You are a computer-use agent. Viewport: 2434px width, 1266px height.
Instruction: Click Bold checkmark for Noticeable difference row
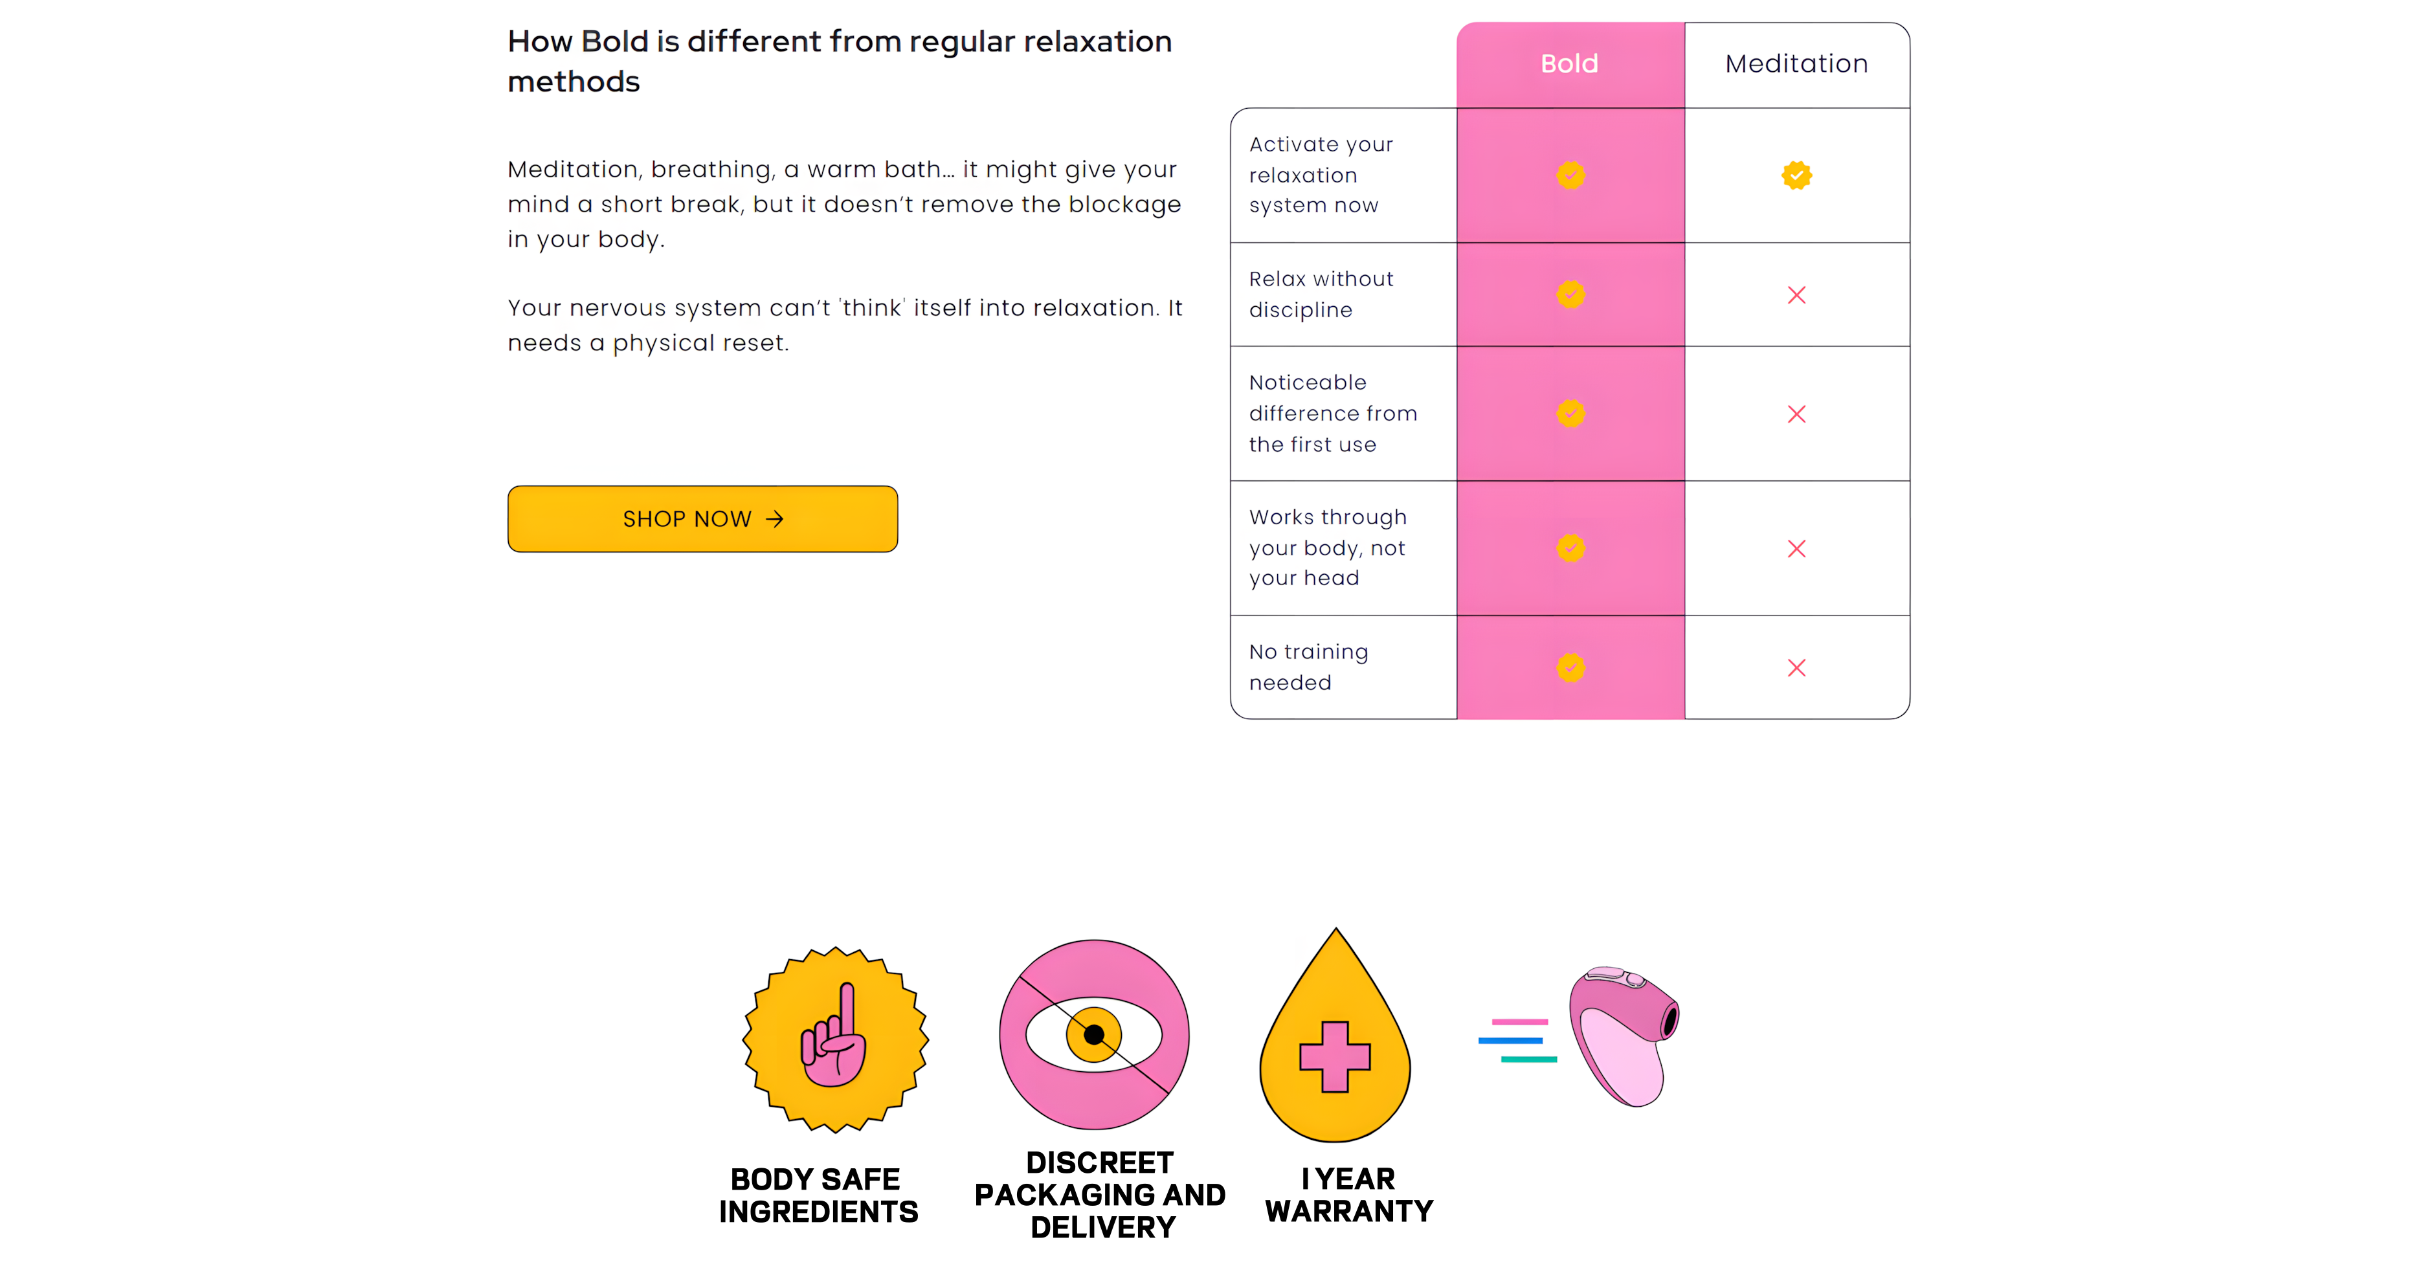coord(1570,413)
